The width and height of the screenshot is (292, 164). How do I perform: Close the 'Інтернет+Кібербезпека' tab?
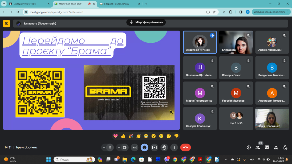point(139,4)
